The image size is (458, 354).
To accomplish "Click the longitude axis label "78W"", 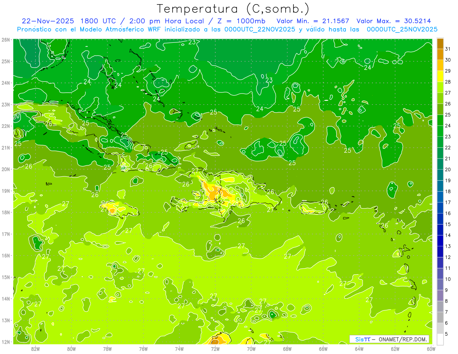I will click(107, 348).
